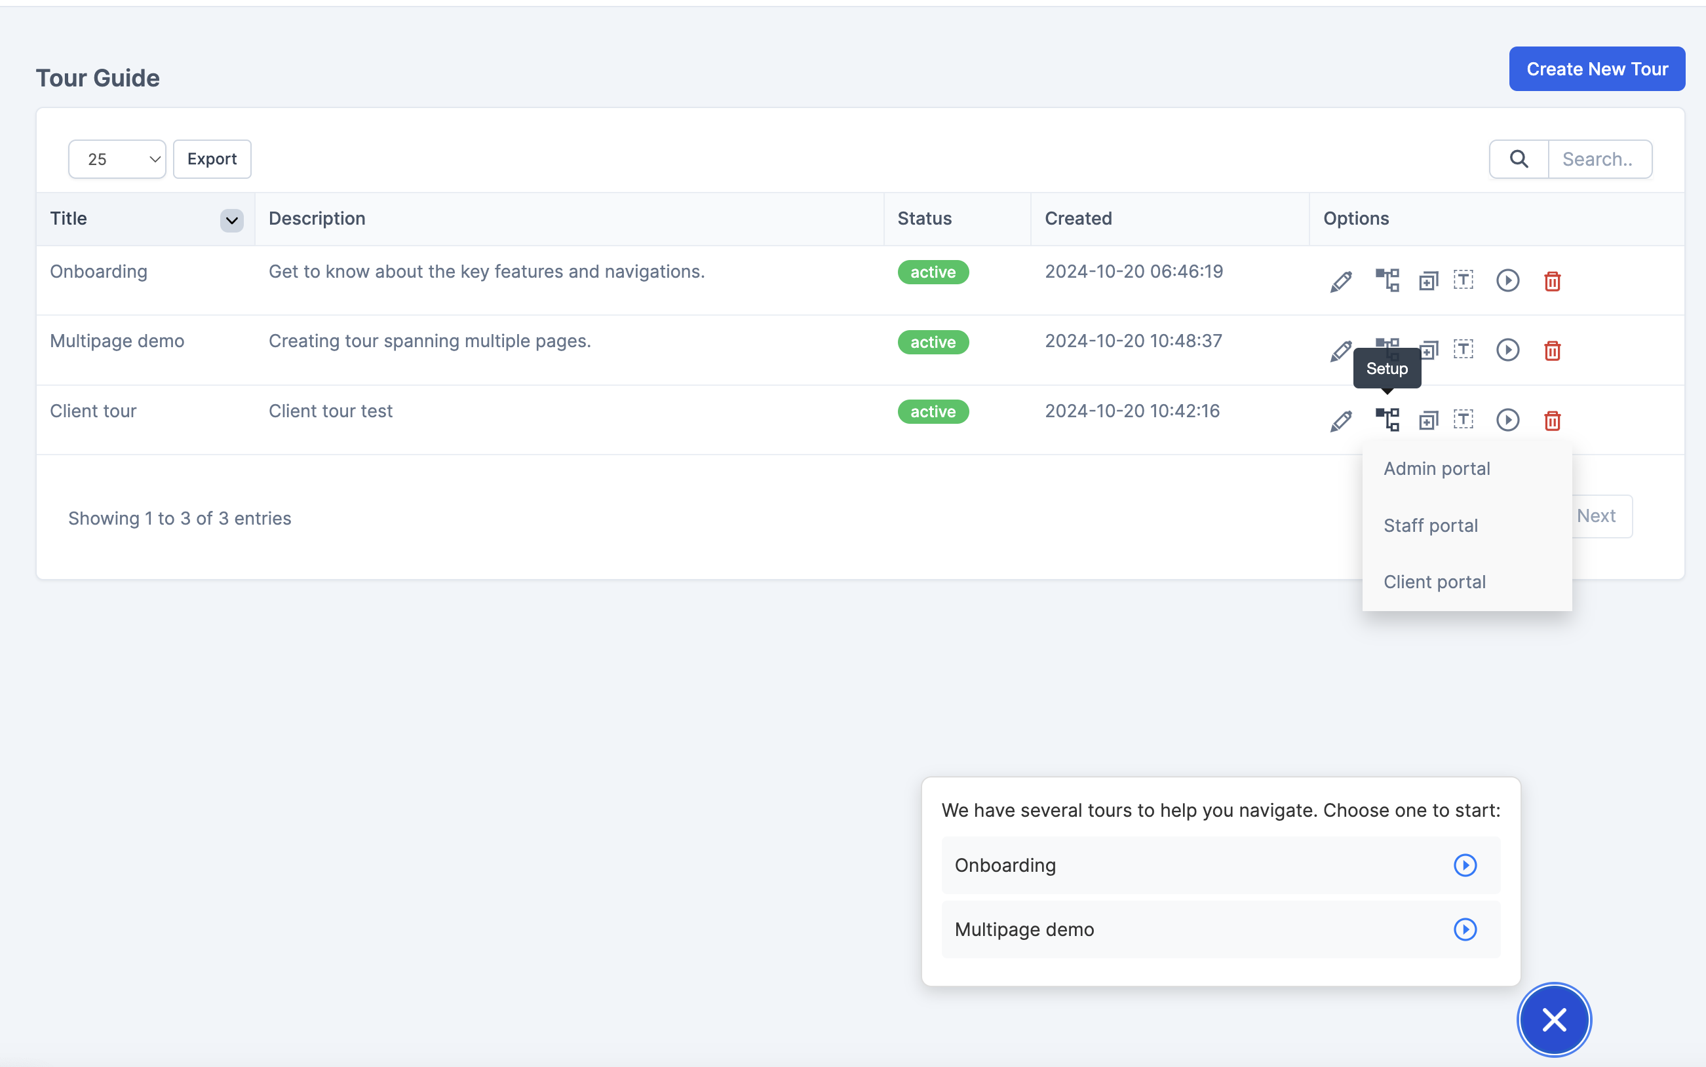Viewport: 1706px width, 1067px height.
Task: Pick Client portal from the setup menu
Action: pos(1434,582)
